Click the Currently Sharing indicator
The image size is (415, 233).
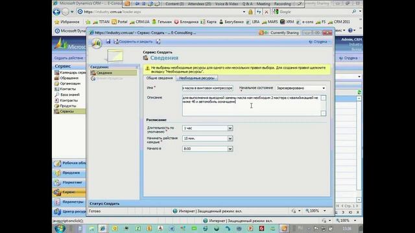tap(279, 33)
